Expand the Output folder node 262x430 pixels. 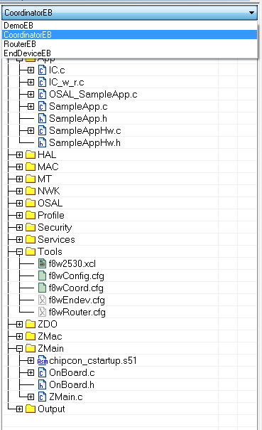click(x=19, y=409)
